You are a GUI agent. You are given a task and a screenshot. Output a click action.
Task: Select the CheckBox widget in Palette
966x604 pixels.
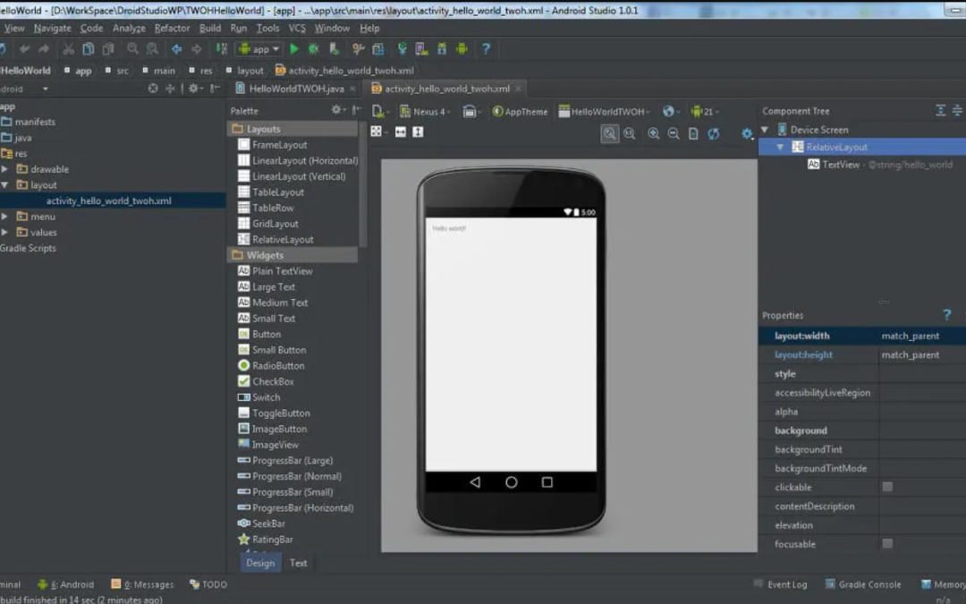[x=272, y=381]
